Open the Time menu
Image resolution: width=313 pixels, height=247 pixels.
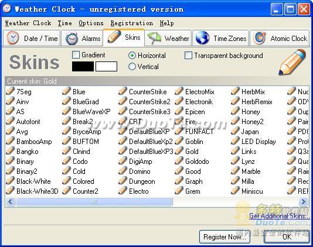(64, 23)
